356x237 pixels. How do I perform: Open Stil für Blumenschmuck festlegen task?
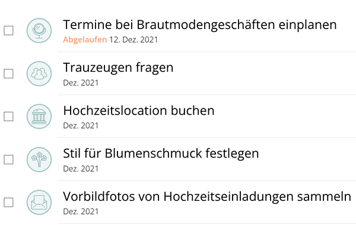[161, 153]
